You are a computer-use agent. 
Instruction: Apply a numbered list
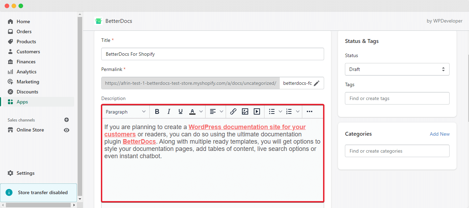click(288, 111)
